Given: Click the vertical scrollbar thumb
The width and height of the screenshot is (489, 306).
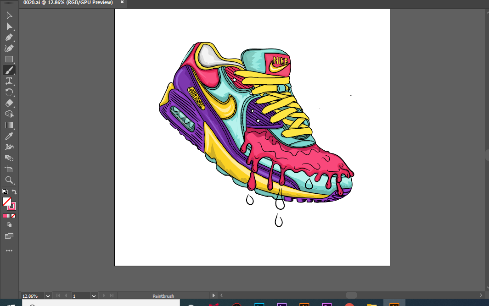Looking at the screenshot, I should click(x=487, y=155).
